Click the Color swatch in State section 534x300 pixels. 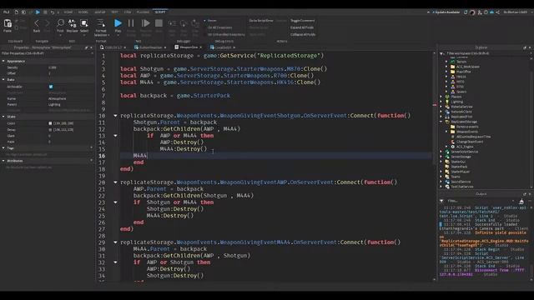[x=50, y=123]
